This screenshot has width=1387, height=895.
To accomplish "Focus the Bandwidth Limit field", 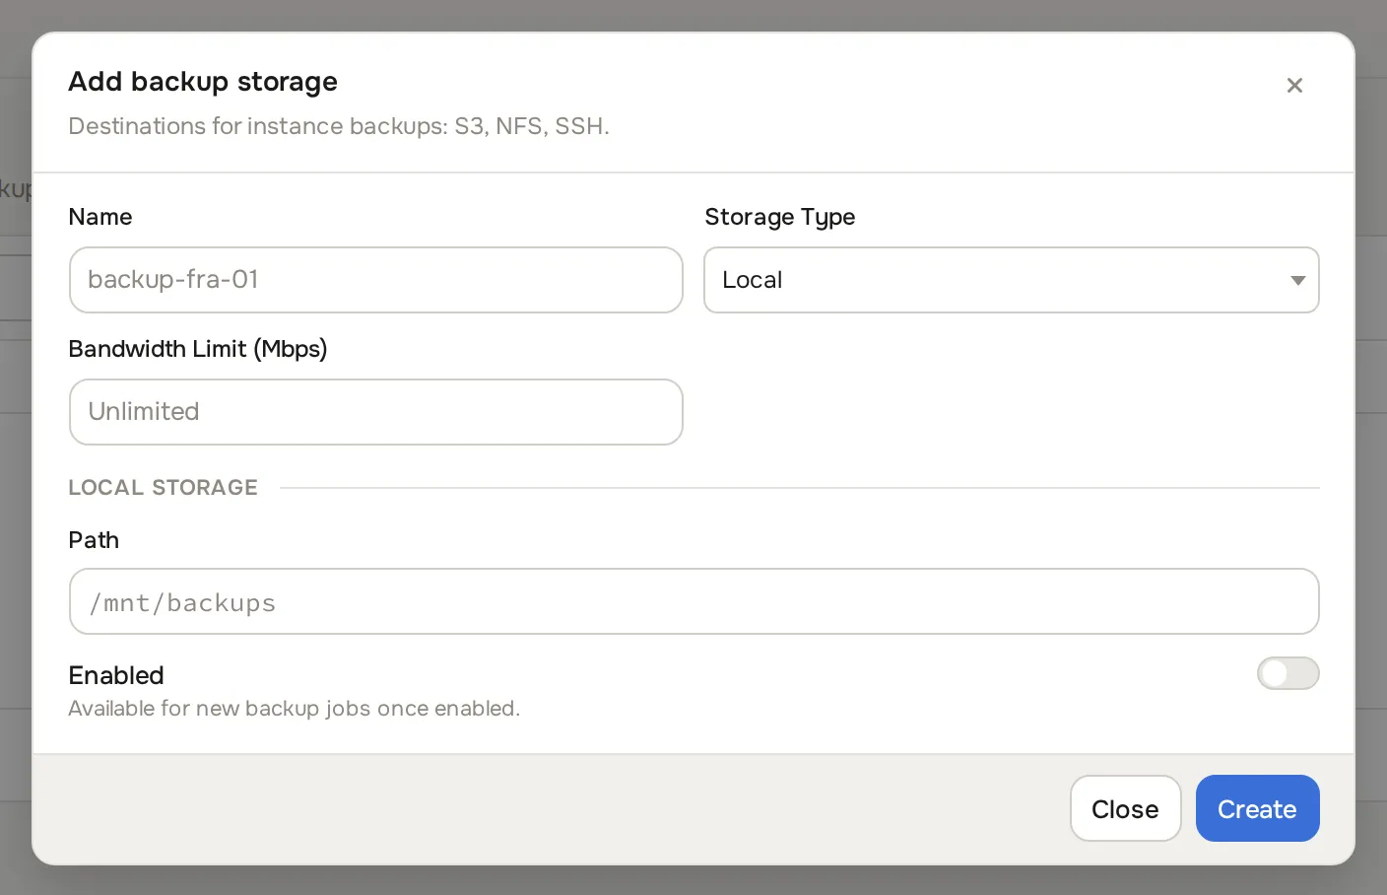I will click(376, 412).
